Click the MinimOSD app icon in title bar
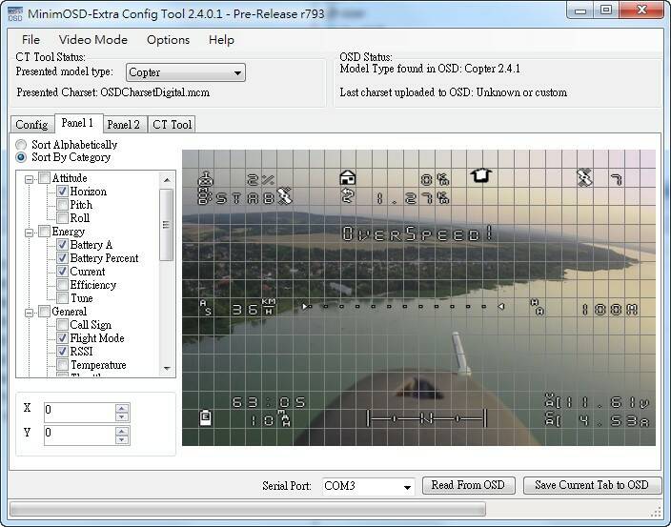The height and width of the screenshot is (527, 671). [x=15, y=10]
